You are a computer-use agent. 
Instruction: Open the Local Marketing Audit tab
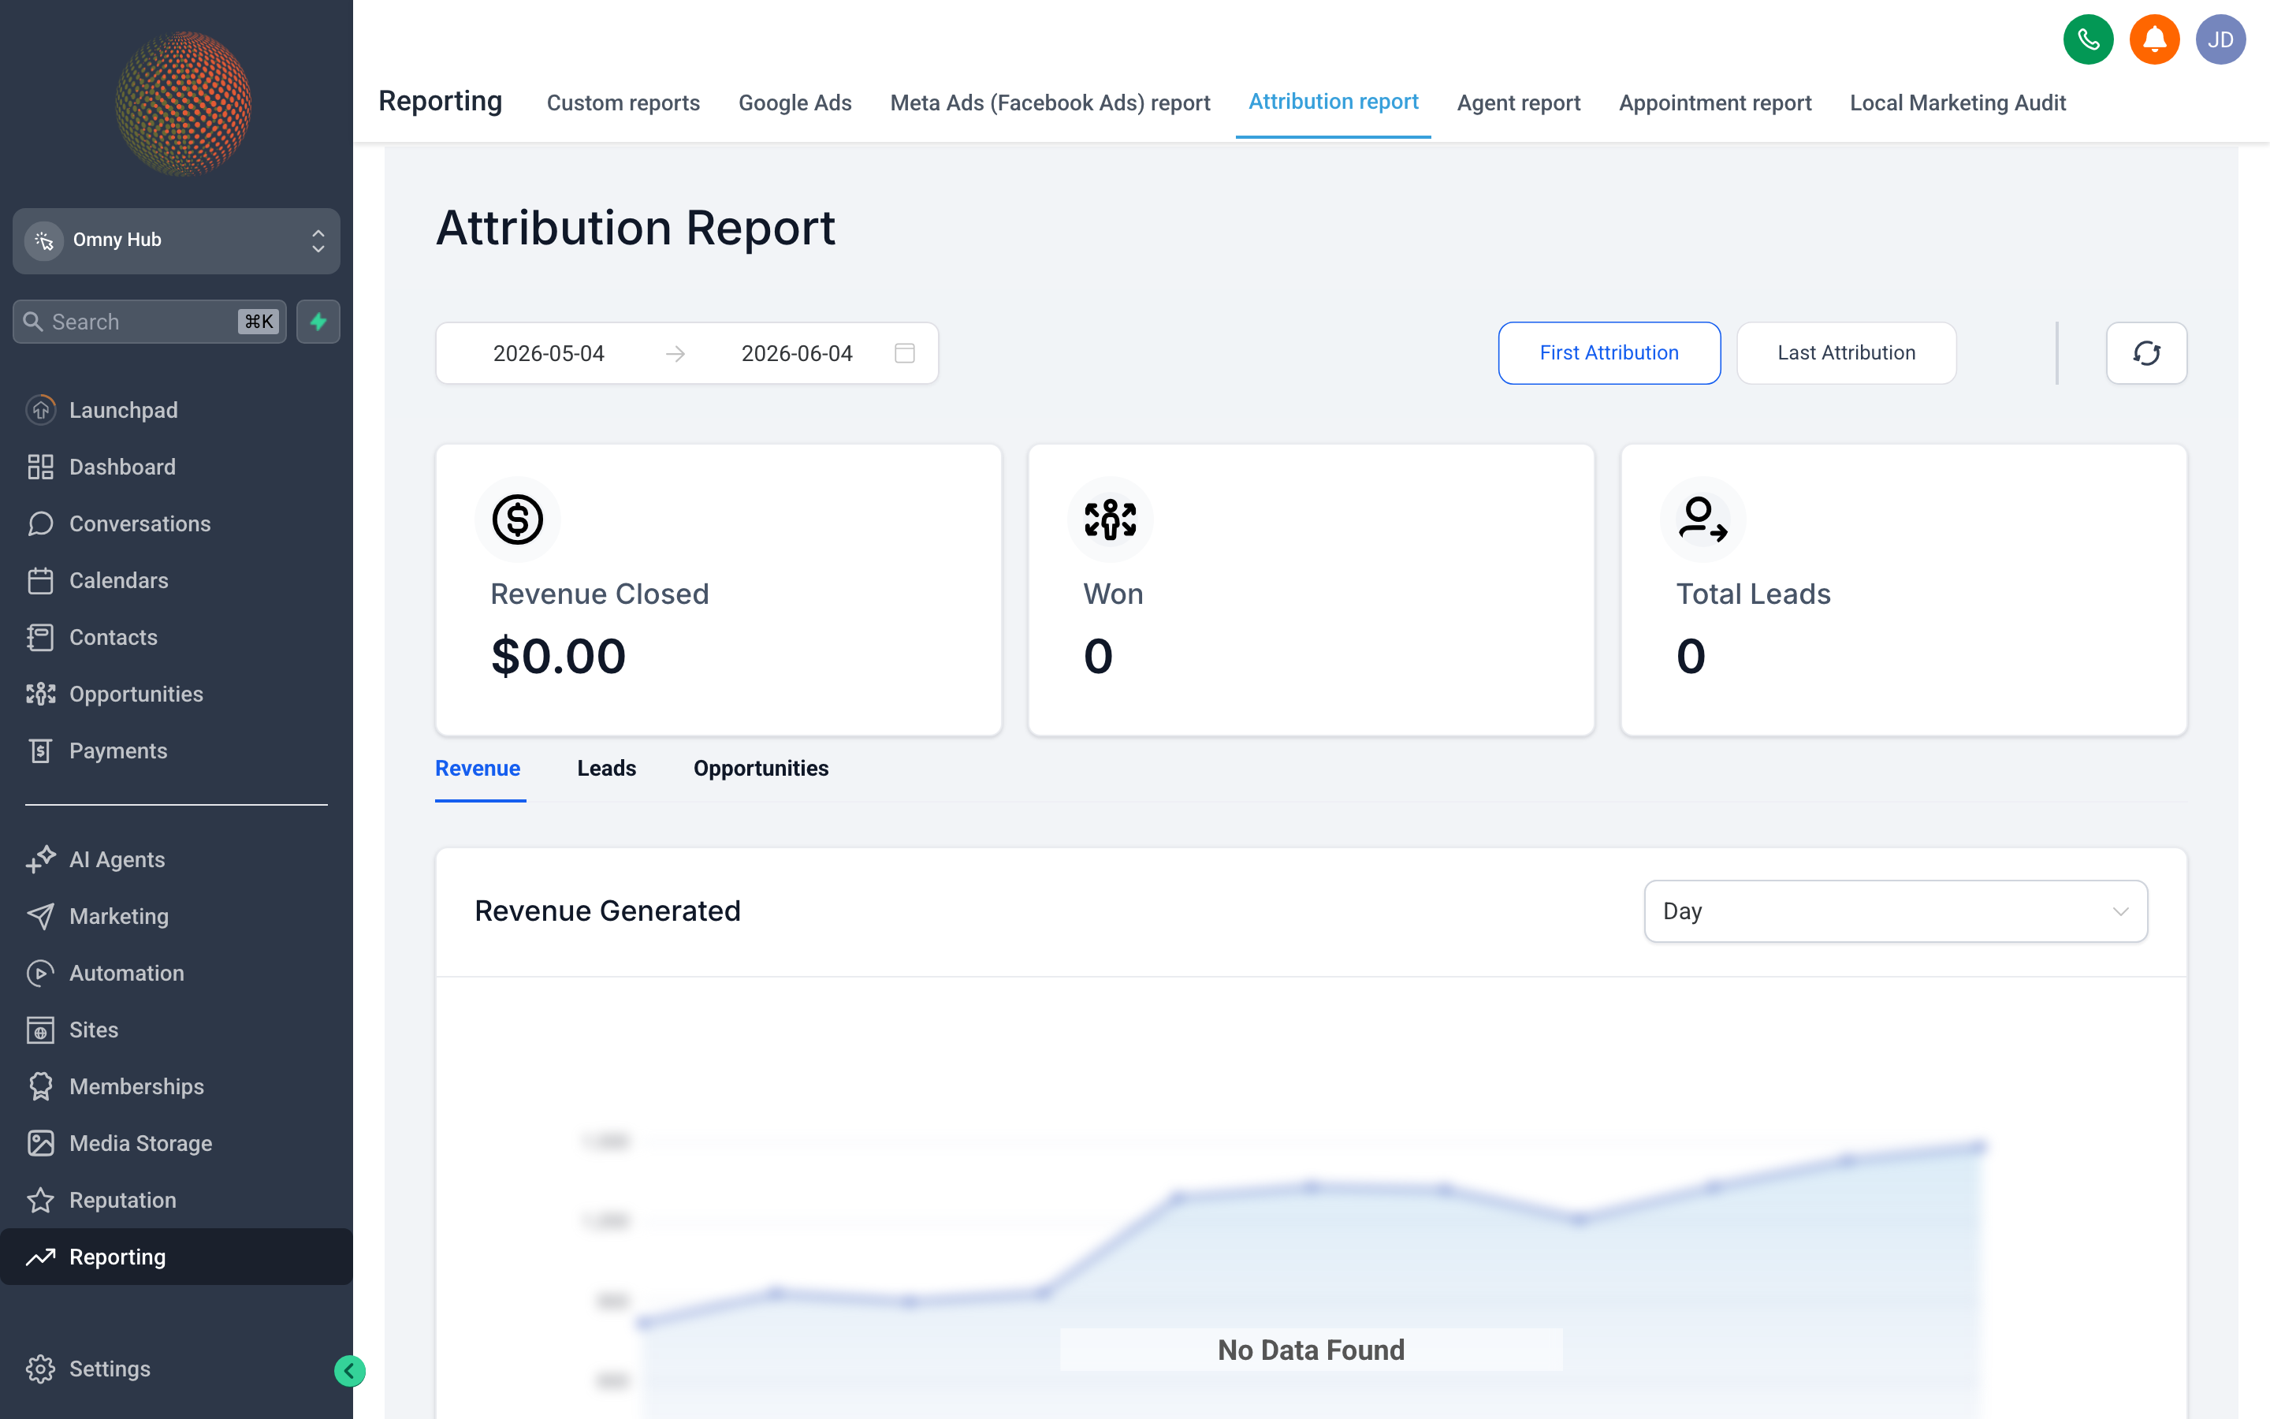click(1958, 102)
